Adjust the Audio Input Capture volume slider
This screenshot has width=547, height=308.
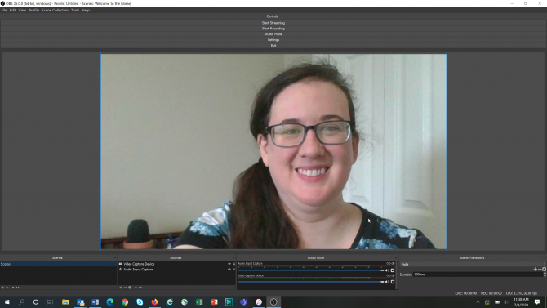pos(310,270)
